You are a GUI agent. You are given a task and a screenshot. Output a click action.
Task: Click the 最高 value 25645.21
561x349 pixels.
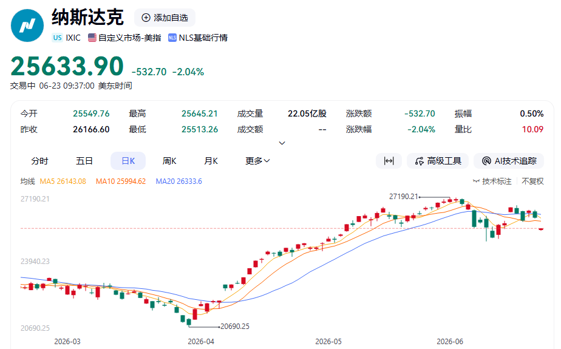coord(200,114)
